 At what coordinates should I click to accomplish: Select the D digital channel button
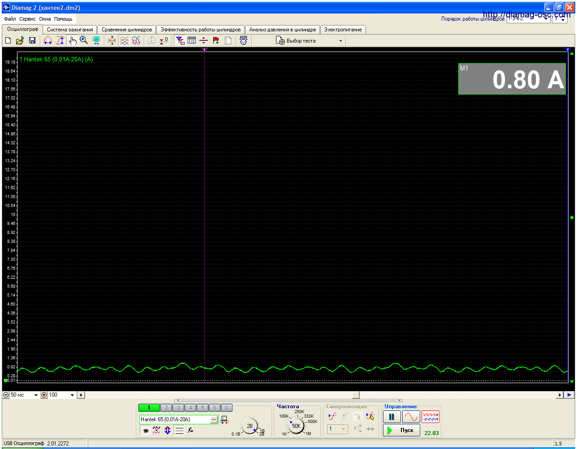[227, 408]
